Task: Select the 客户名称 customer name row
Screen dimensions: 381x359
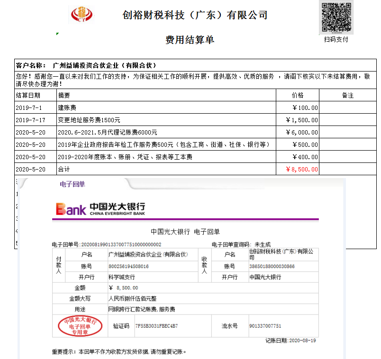Action: click(195, 65)
